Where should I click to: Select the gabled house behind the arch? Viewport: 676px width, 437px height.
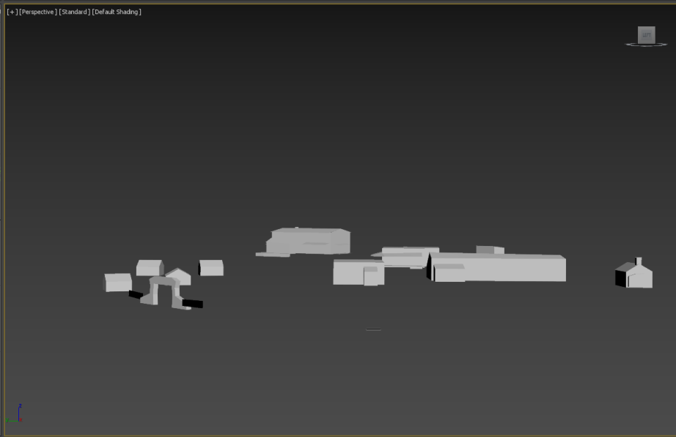180,276
